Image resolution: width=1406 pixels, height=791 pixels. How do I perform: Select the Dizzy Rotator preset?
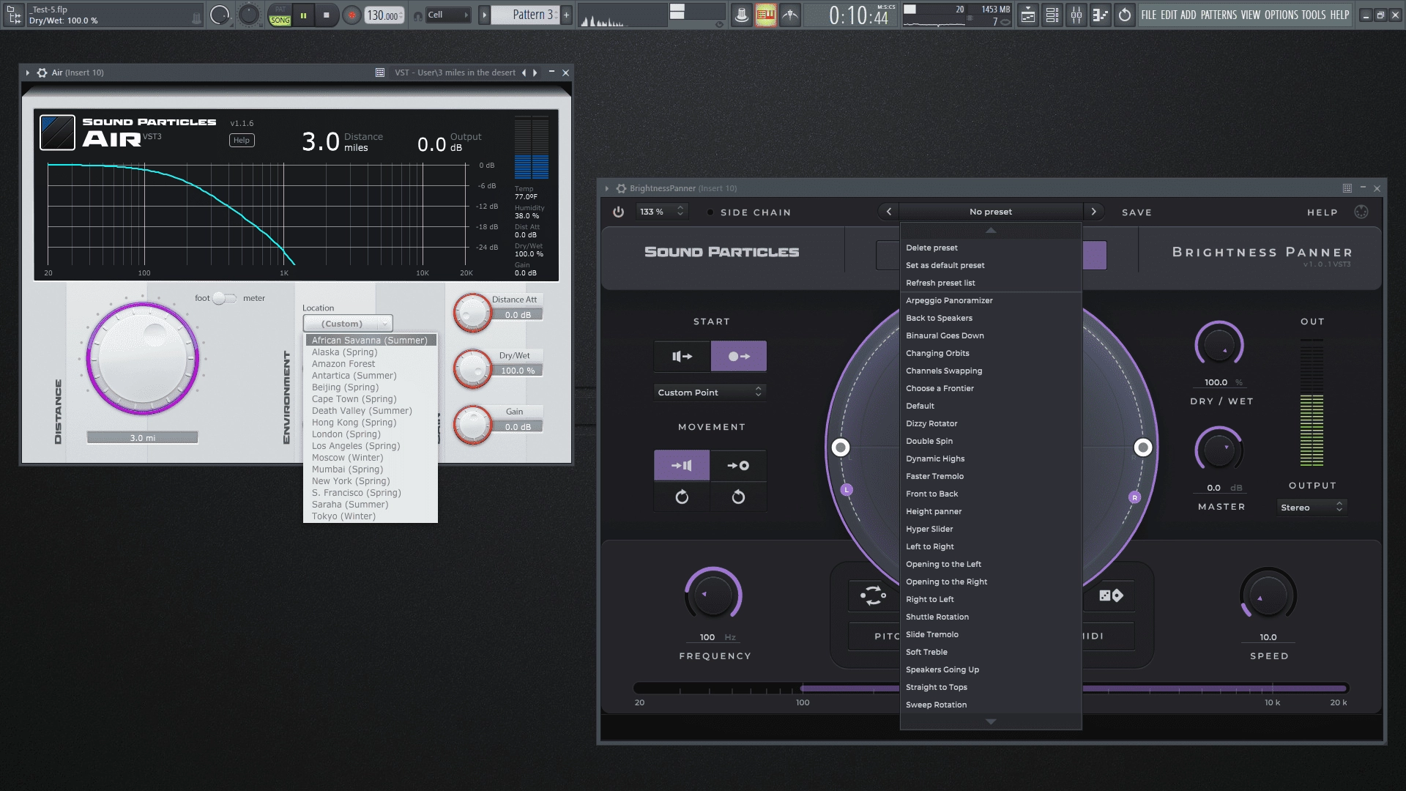point(991,423)
